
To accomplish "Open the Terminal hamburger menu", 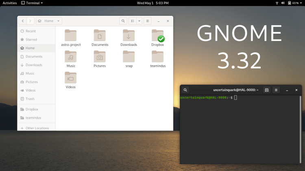I will tap(276, 90).
